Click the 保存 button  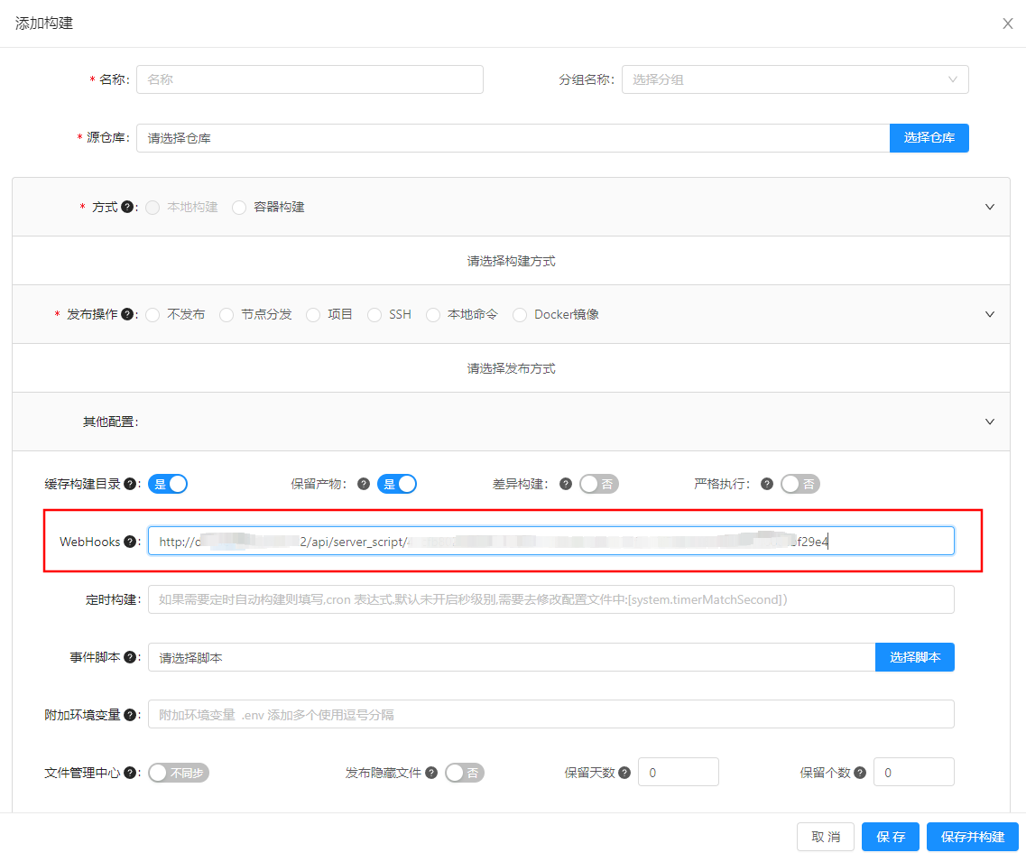tap(891, 837)
